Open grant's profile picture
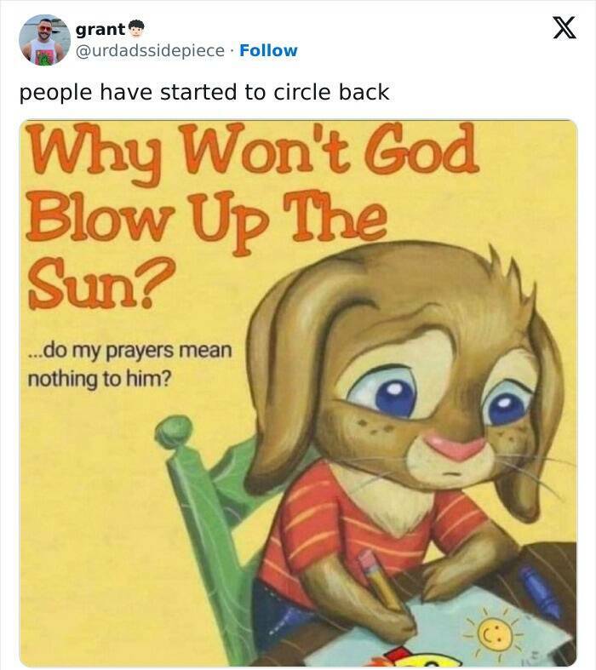 coord(44,40)
